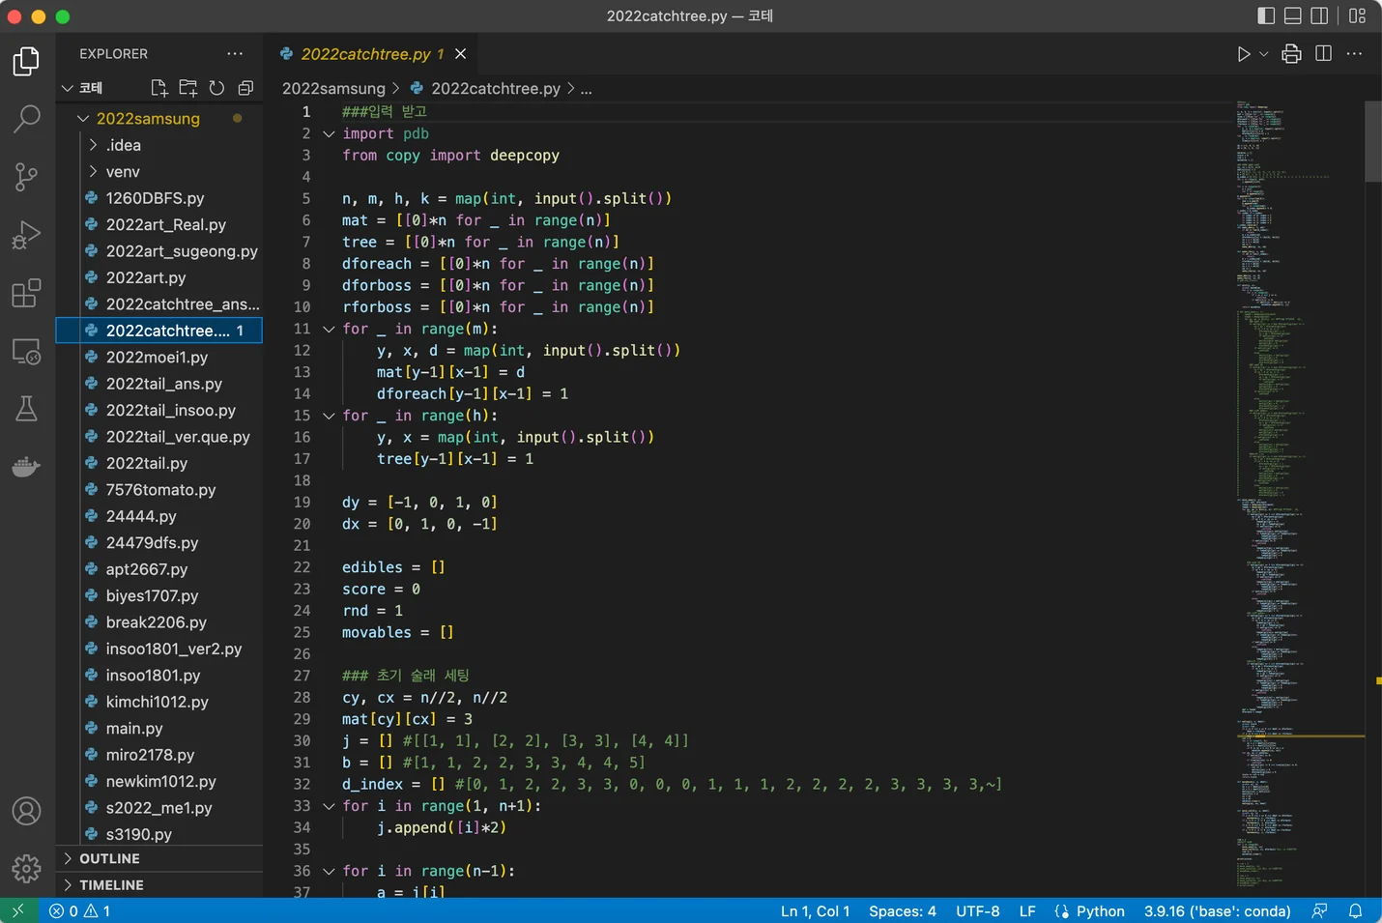1382x923 pixels.
Task: Open the print icon in editor toolbar
Action: pos(1291,54)
